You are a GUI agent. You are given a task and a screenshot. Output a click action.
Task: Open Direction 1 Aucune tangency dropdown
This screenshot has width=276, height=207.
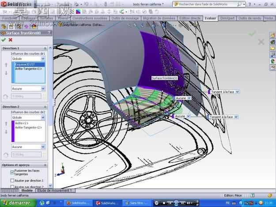coord(43,89)
